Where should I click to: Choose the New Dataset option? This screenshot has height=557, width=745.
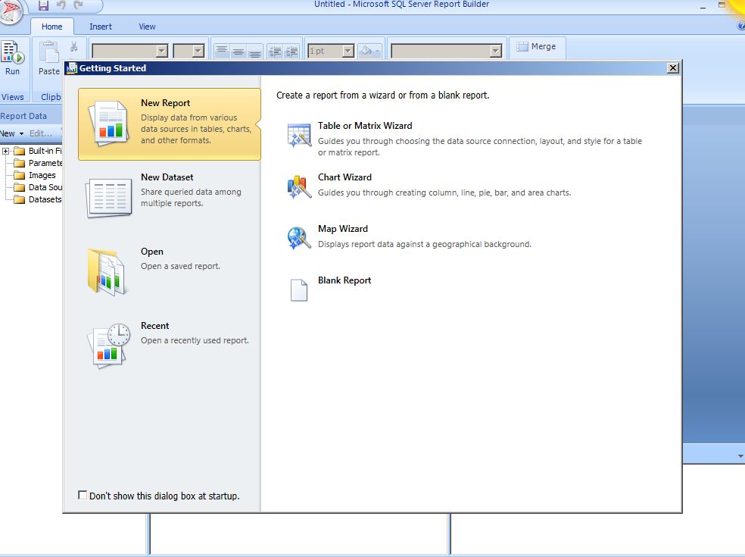[x=169, y=197]
